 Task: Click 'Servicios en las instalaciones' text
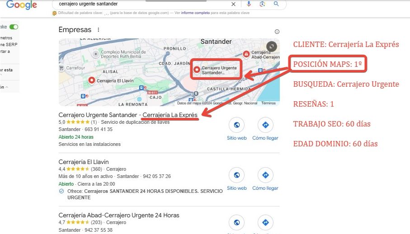[x=90, y=144]
